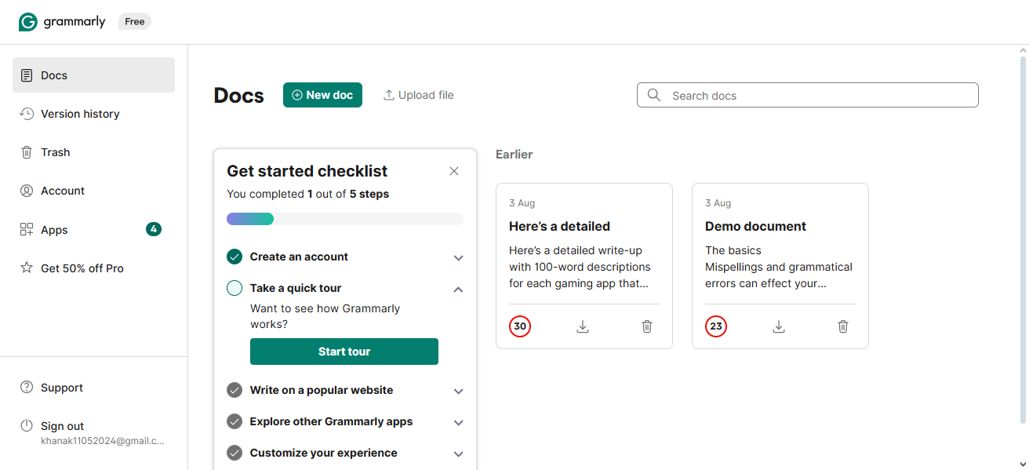Expand the Explore other Grammarly apps step
This screenshot has width=1029, height=470.
(x=459, y=422)
